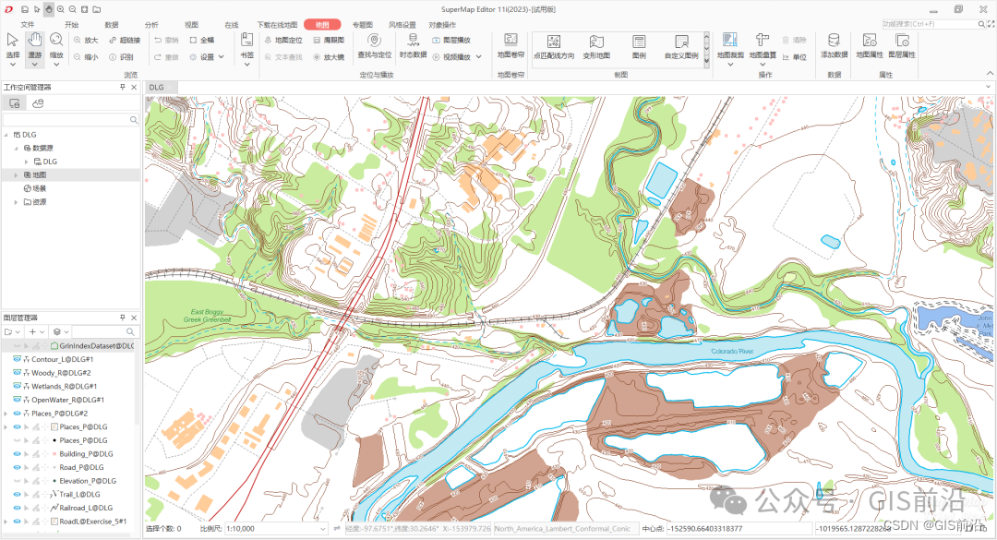Open the 设置 dropdown arrow
This screenshot has height=540, width=997.
(x=222, y=57)
